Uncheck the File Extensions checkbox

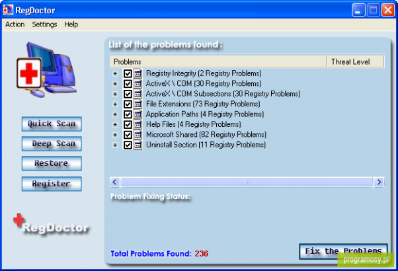pos(128,104)
